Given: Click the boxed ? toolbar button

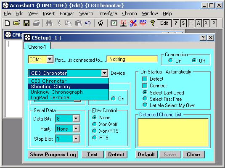Looking at the screenshot, I should pyautogui.click(x=176, y=23).
